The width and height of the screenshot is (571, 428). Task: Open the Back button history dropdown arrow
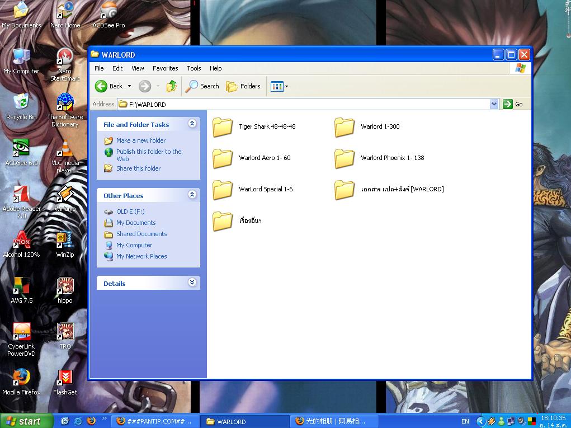click(x=129, y=86)
